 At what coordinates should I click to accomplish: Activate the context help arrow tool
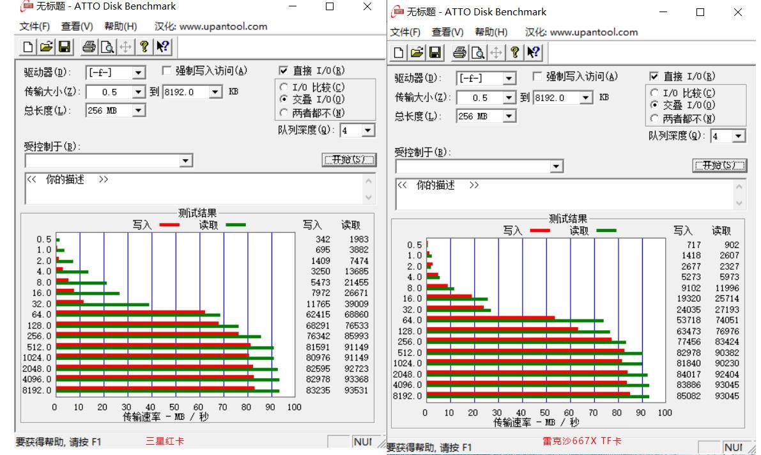click(161, 46)
